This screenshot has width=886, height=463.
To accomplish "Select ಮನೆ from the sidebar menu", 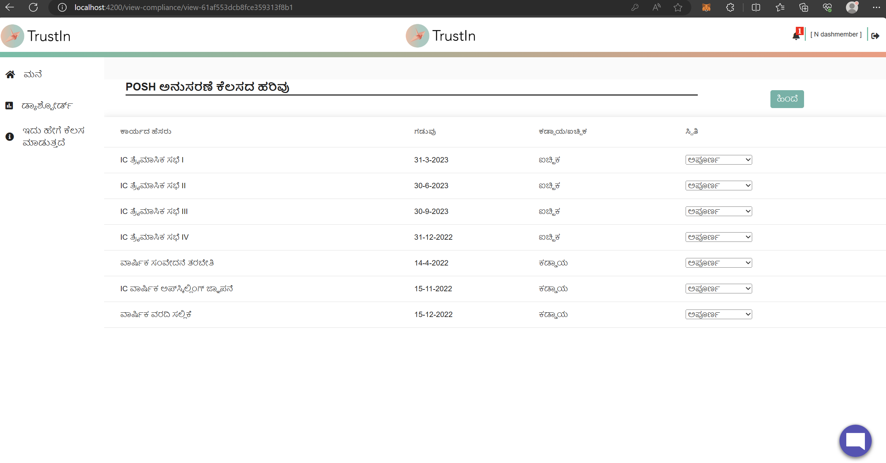I will (x=33, y=74).
